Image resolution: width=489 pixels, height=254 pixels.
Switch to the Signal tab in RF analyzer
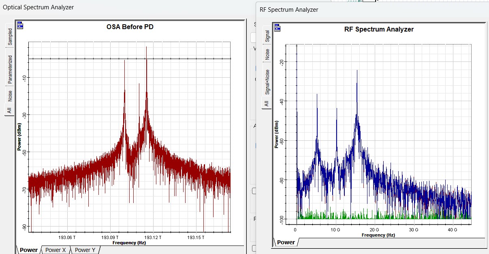267,36
